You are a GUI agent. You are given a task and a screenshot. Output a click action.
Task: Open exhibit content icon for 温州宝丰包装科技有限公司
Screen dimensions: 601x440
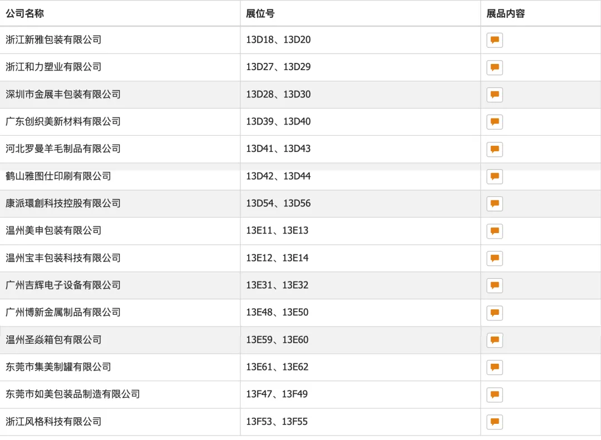495,258
